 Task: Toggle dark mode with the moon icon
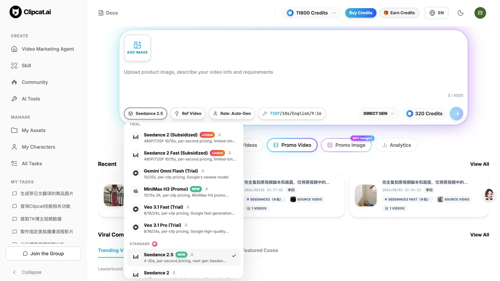(460, 13)
